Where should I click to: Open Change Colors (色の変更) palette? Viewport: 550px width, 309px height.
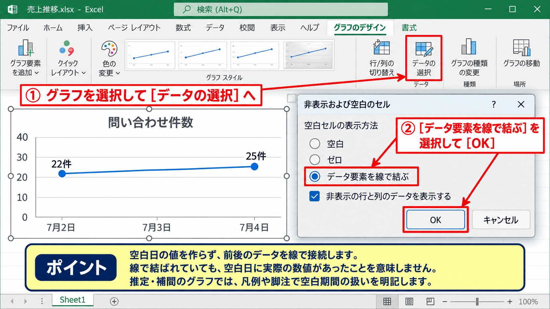click(x=109, y=58)
